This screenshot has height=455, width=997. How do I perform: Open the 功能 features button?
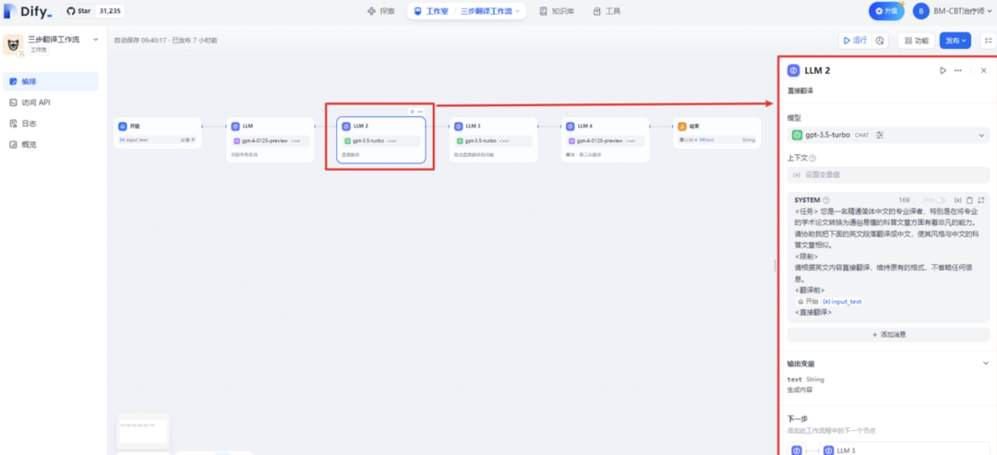916,40
